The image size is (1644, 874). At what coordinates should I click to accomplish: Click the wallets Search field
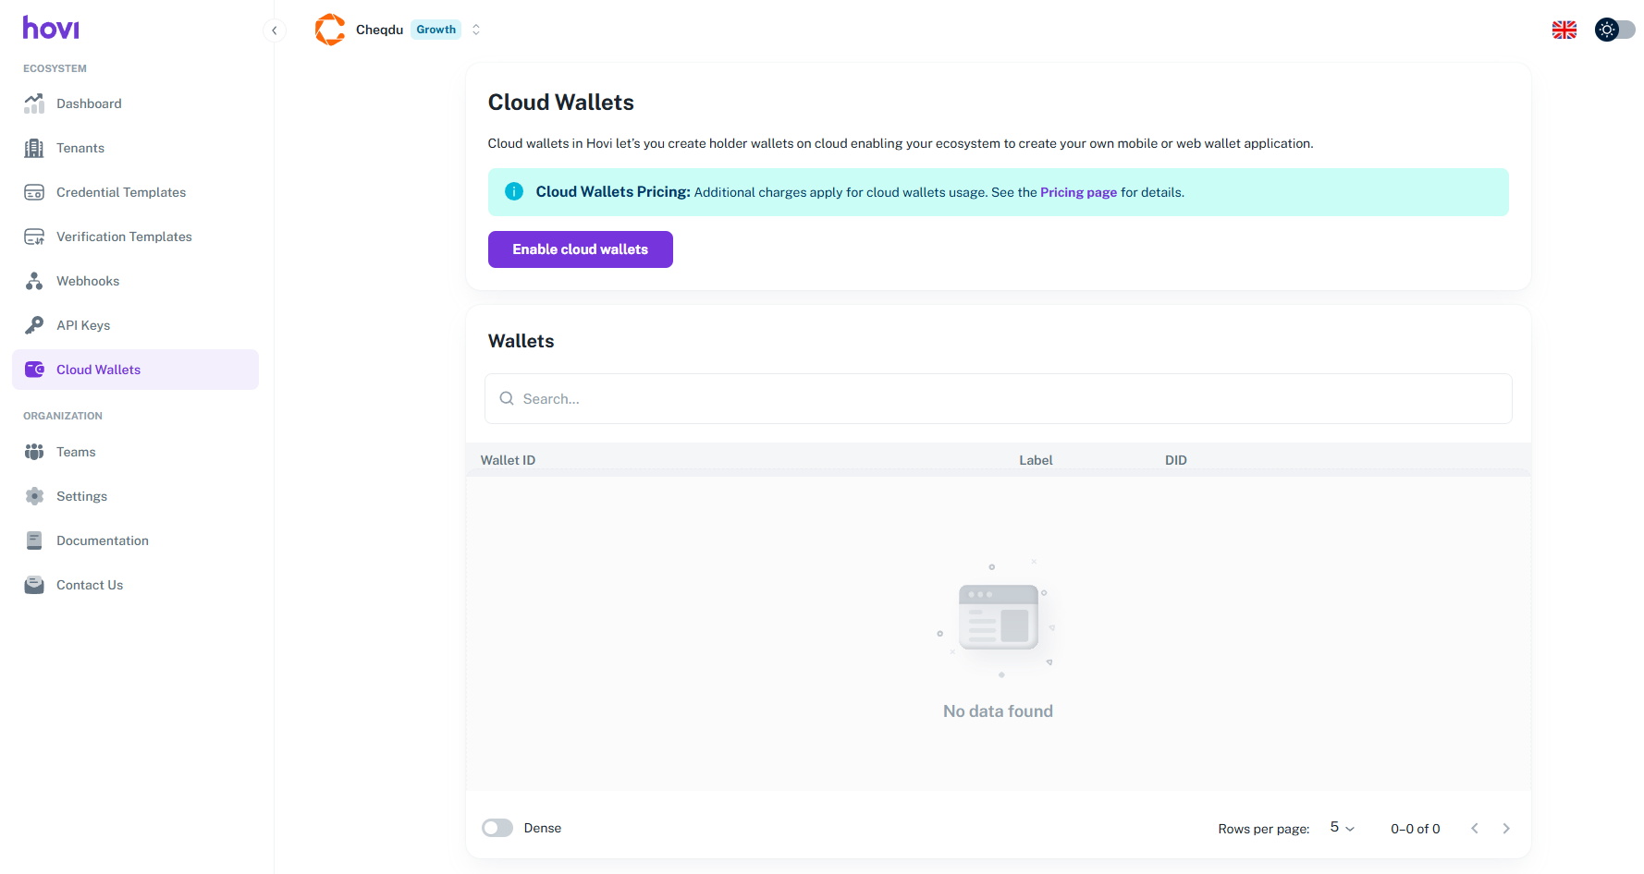[999, 399]
